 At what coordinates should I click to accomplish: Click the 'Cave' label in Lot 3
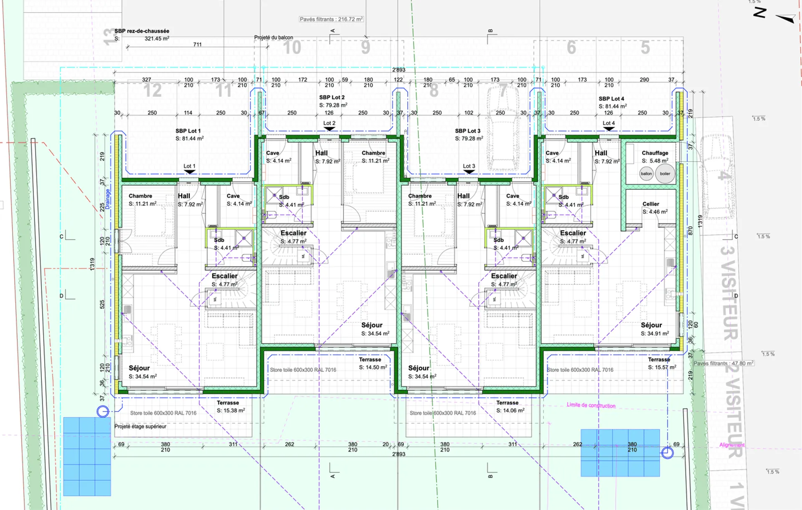pyautogui.click(x=513, y=196)
